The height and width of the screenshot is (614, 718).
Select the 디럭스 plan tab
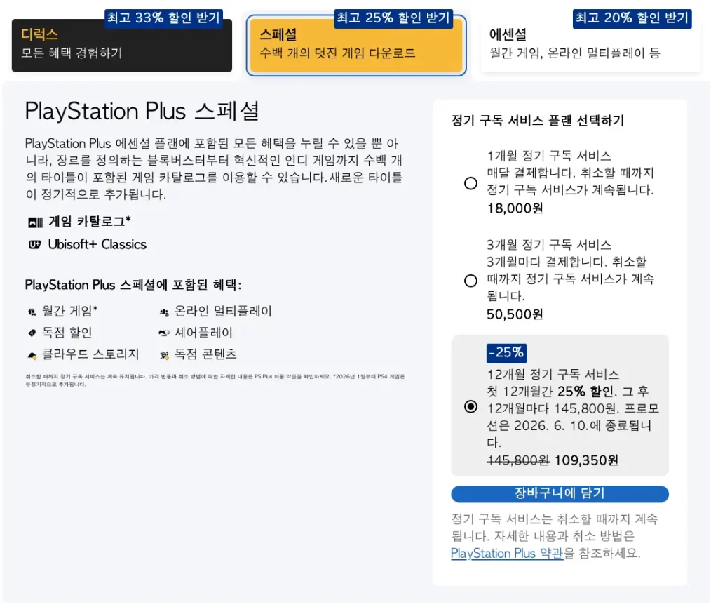pyautogui.click(x=122, y=45)
